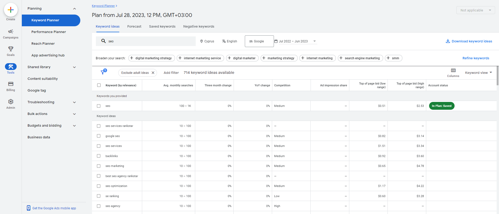The width and height of the screenshot is (499, 214).
Task: Add smm suggestion chip
Action: tap(393, 58)
